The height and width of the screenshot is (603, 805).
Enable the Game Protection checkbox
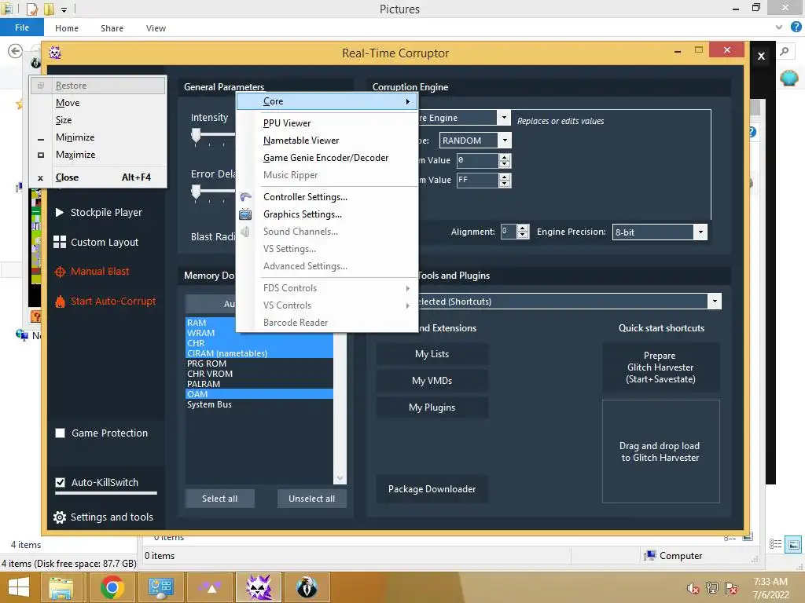[x=60, y=433]
